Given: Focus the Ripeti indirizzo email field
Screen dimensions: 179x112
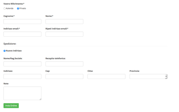Looking at the screenshot, I should (64, 34).
